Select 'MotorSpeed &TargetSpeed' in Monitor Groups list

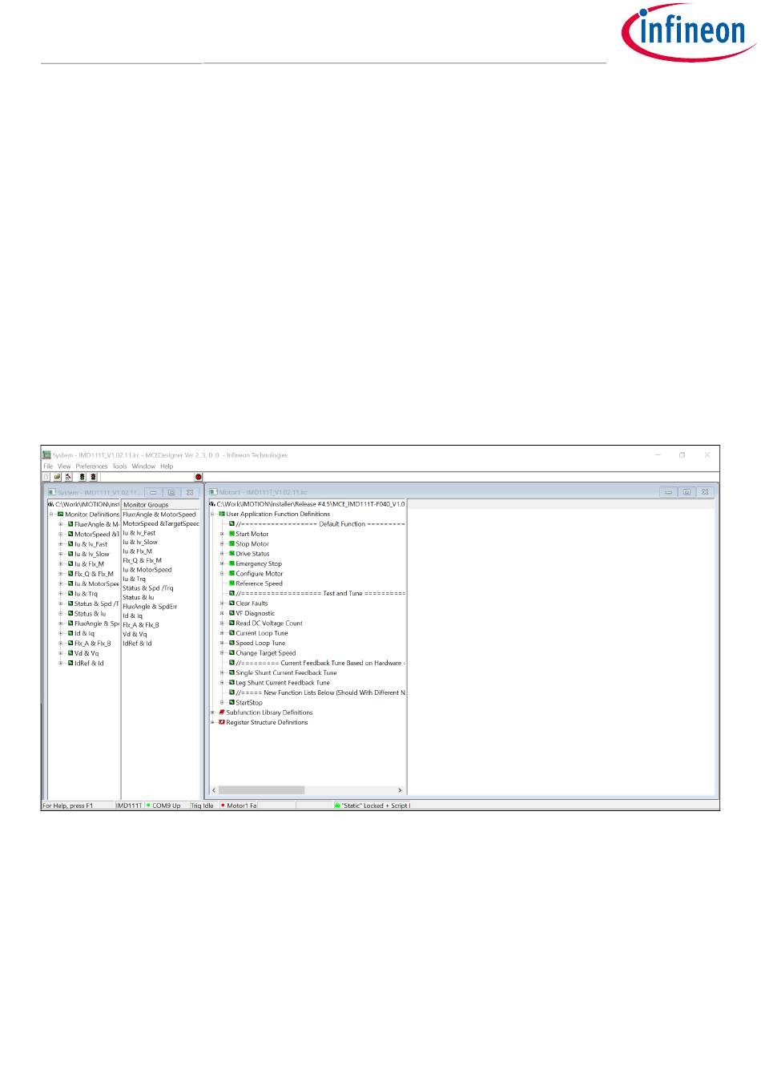(161, 523)
